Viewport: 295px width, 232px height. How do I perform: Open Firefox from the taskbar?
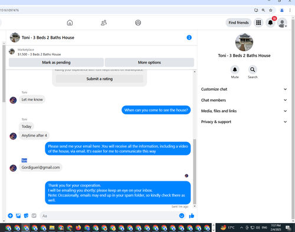pyautogui.click(x=78, y=228)
